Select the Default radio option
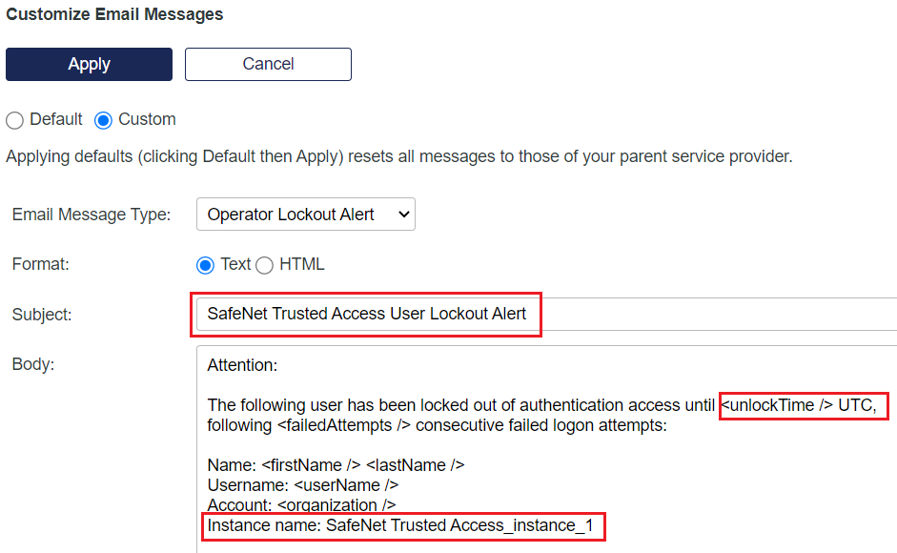897x553 pixels. pyautogui.click(x=15, y=120)
